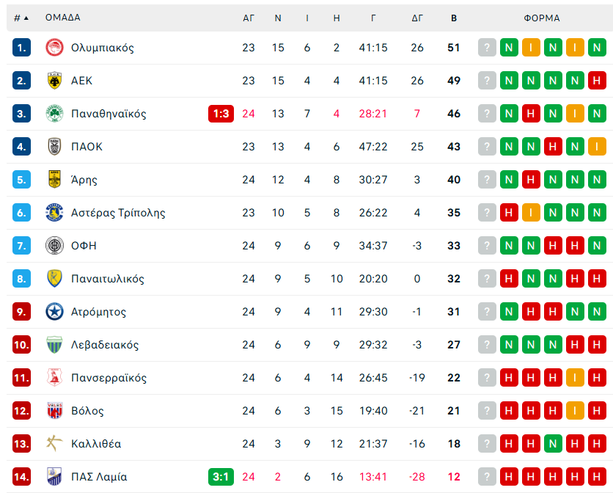This screenshot has width=613, height=493.
Task: Click the Αστέρας Τρίπολης team crest
Action: coord(54,213)
